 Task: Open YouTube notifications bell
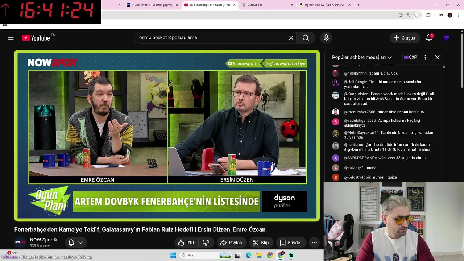pos(429,38)
